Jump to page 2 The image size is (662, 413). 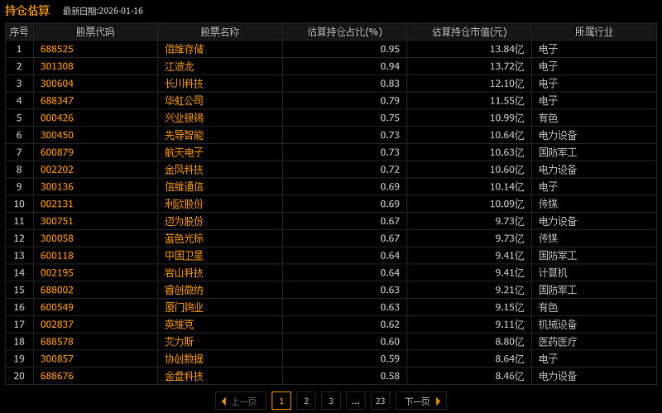point(306,401)
